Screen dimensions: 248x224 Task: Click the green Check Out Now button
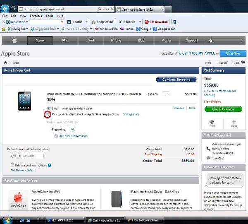[x=223, y=109]
